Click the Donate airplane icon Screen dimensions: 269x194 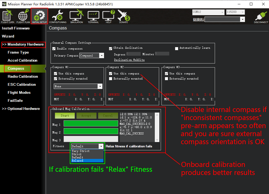coord(124,16)
